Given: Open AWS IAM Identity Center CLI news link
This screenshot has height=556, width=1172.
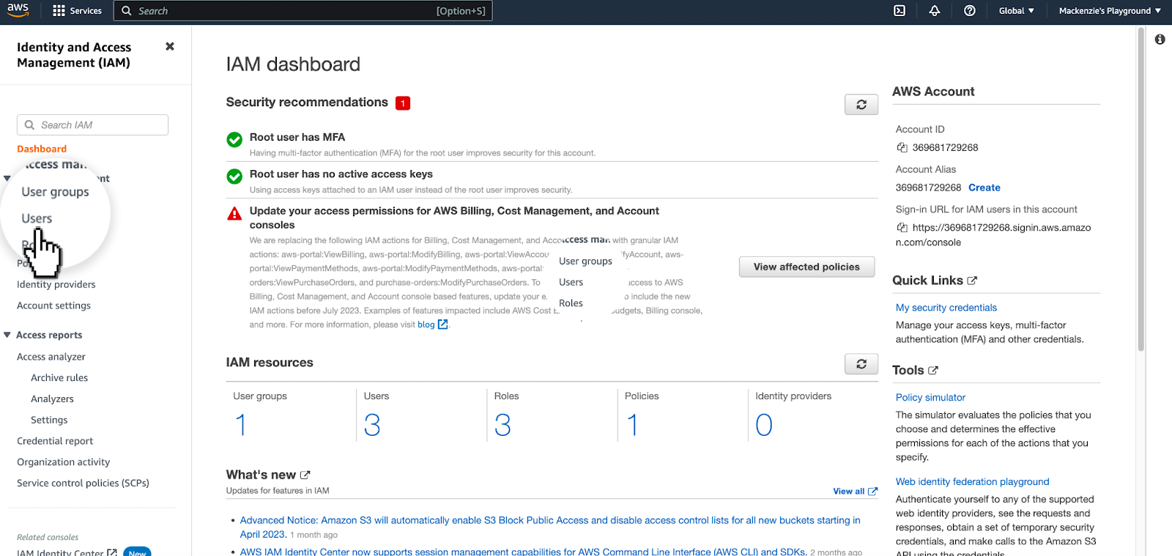Looking at the screenshot, I should pyautogui.click(x=523, y=552).
